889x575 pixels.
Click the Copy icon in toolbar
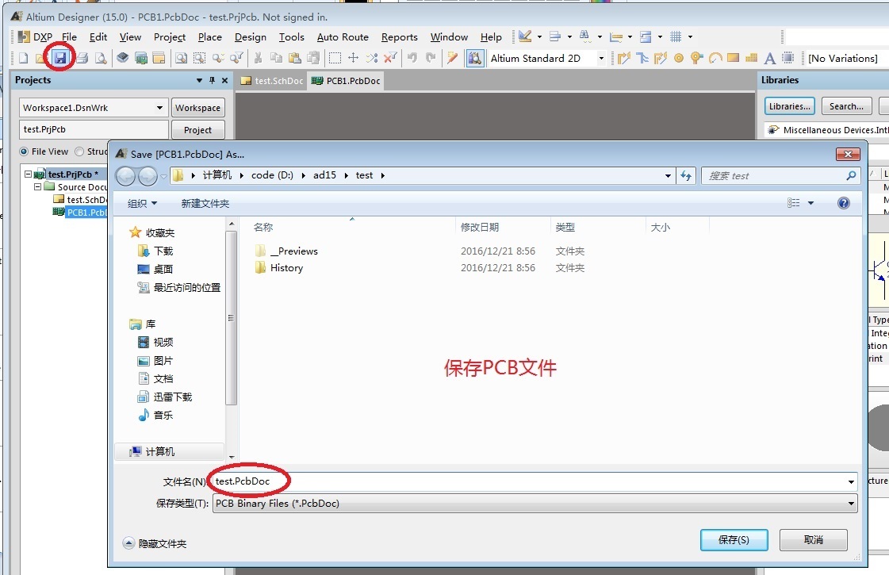coord(276,58)
